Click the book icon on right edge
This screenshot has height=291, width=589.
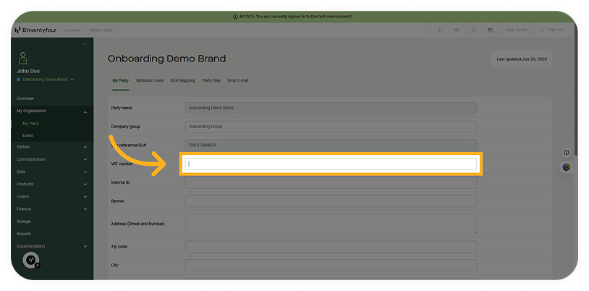(567, 153)
